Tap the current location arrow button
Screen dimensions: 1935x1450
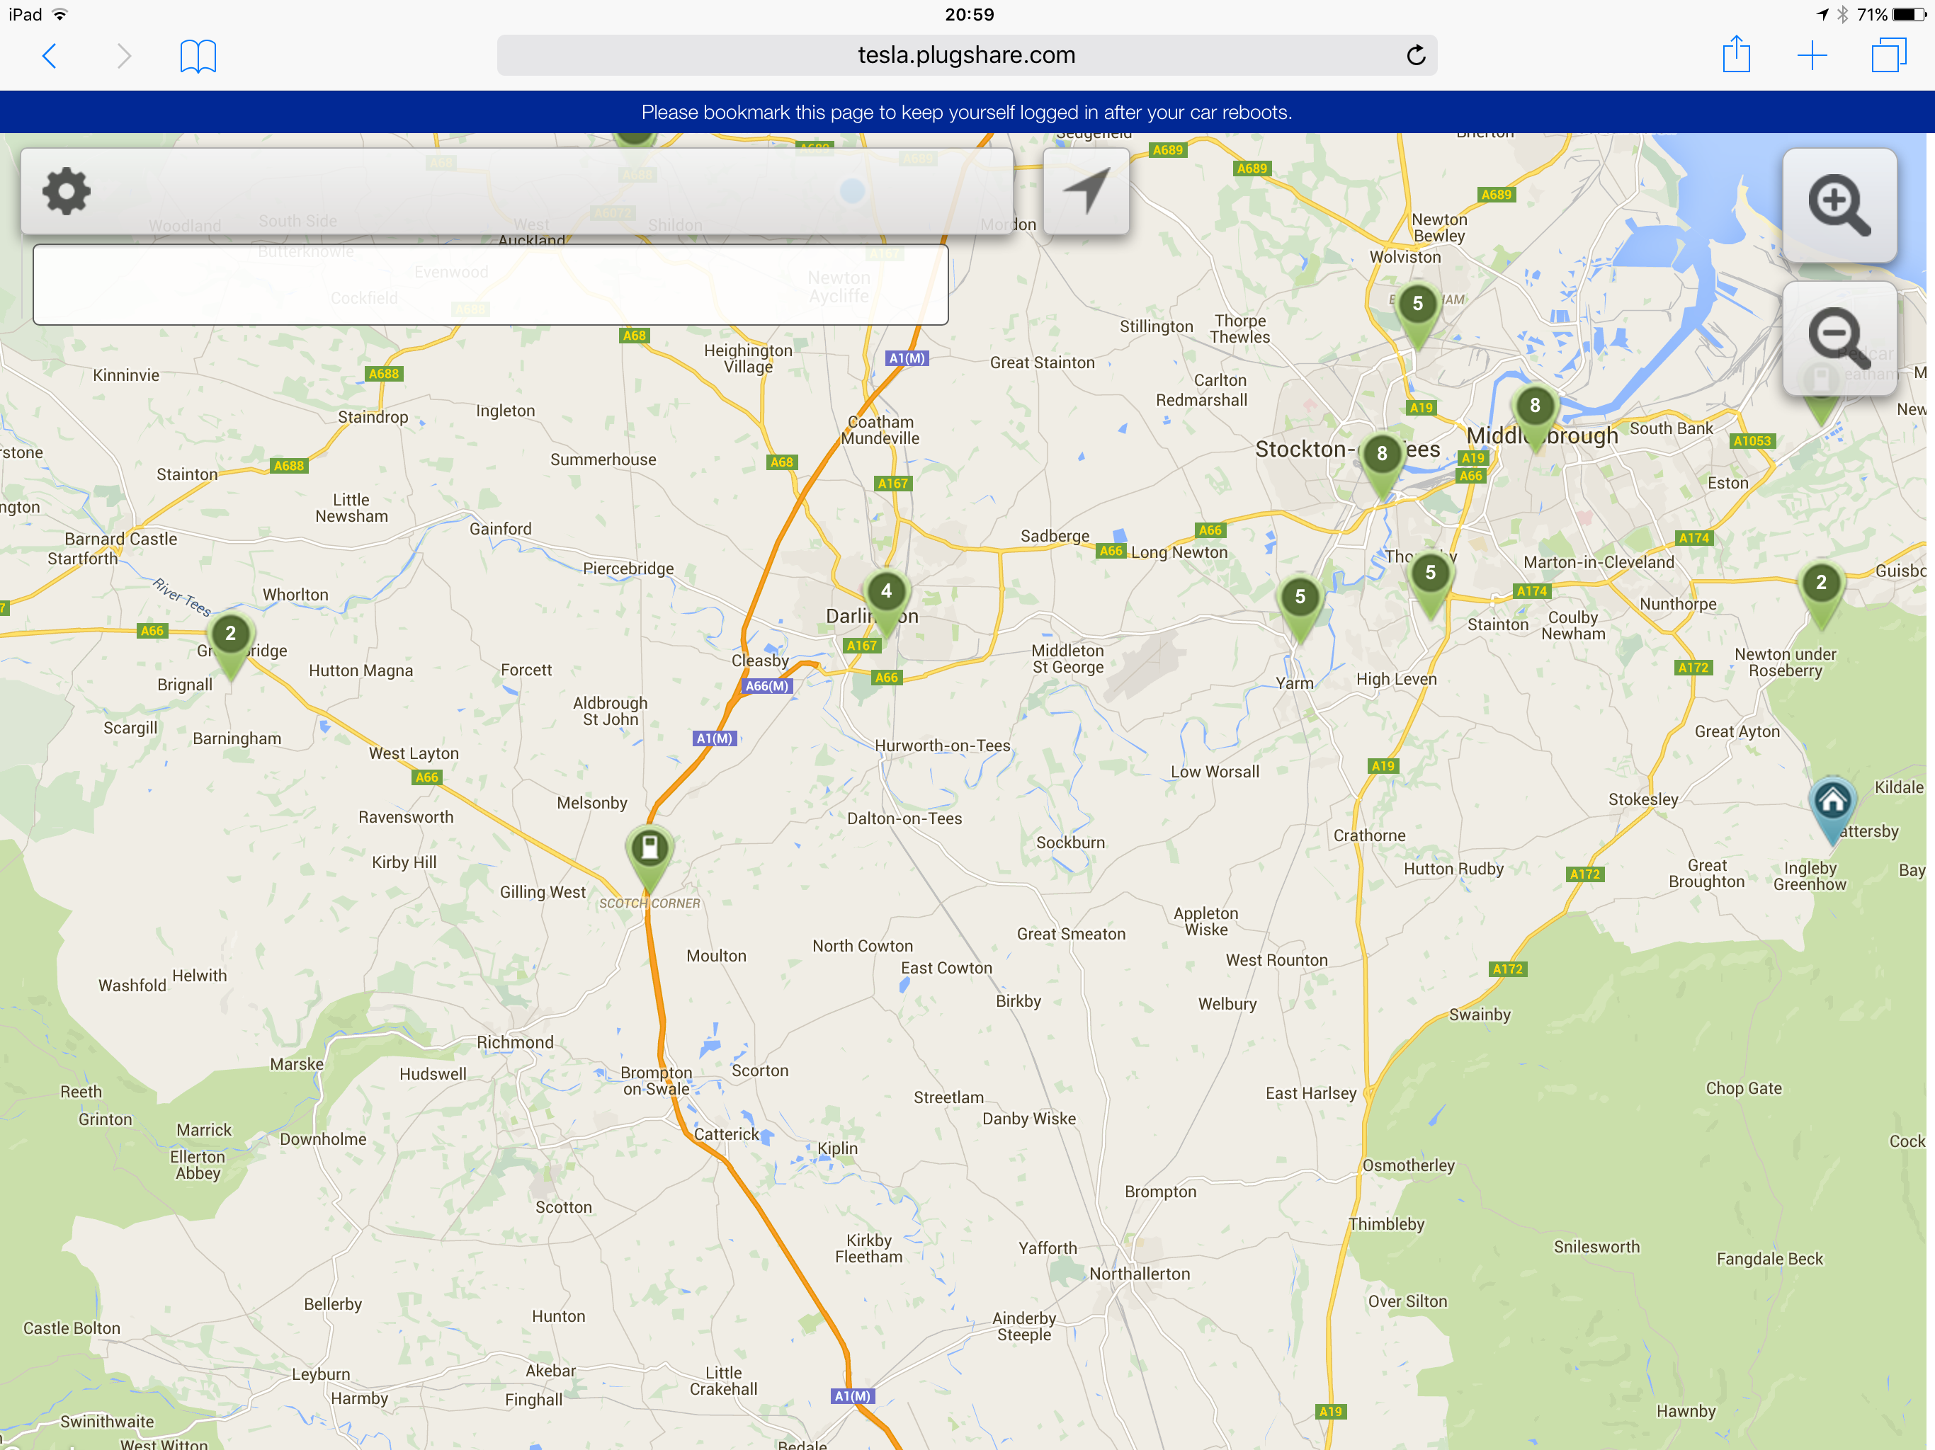pos(1086,192)
